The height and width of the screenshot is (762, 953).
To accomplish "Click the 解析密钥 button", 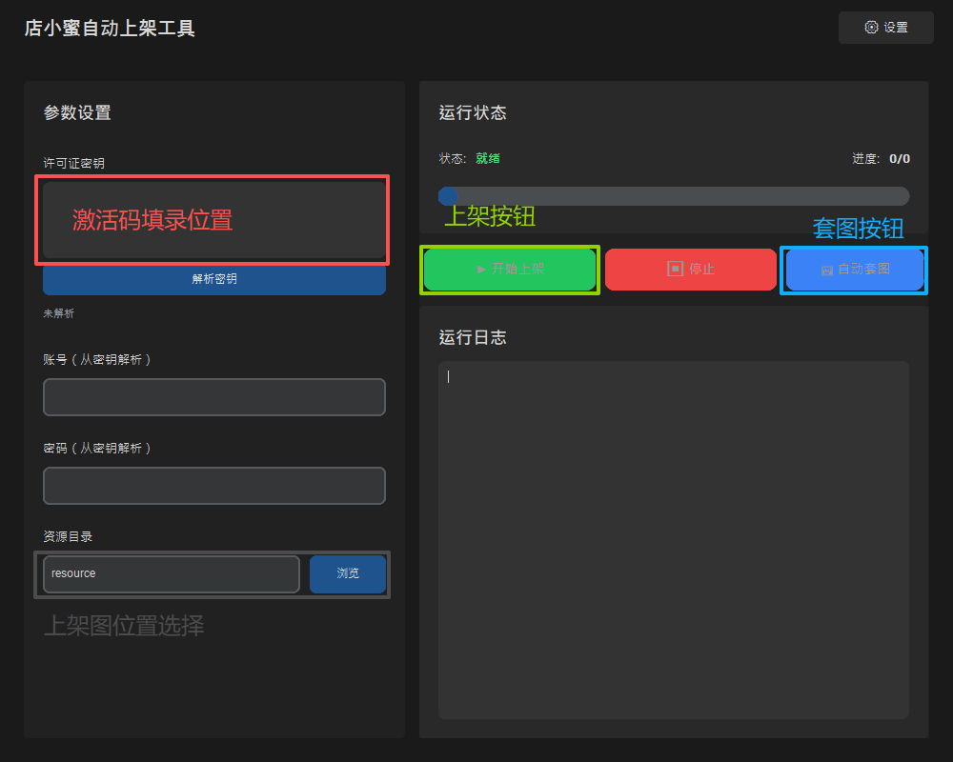I will 214,279.
